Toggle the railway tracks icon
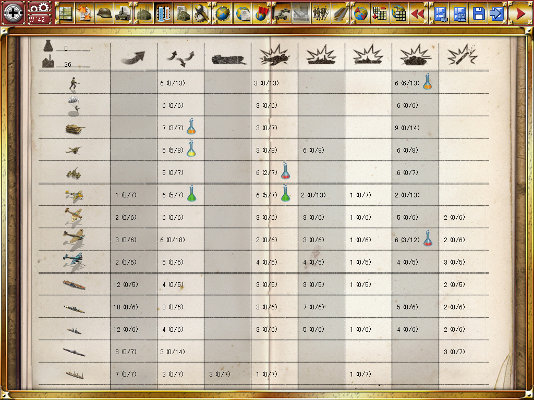Image resolution: width=534 pixels, height=400 pixels. (x=340, y=13)
